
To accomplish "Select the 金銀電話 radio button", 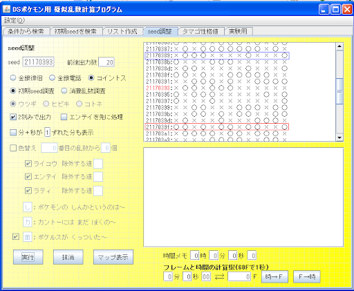I will point(52,78).
